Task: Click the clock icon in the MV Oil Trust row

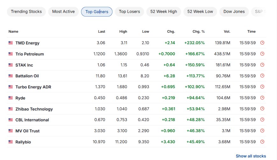Action: tap(262, 131)
